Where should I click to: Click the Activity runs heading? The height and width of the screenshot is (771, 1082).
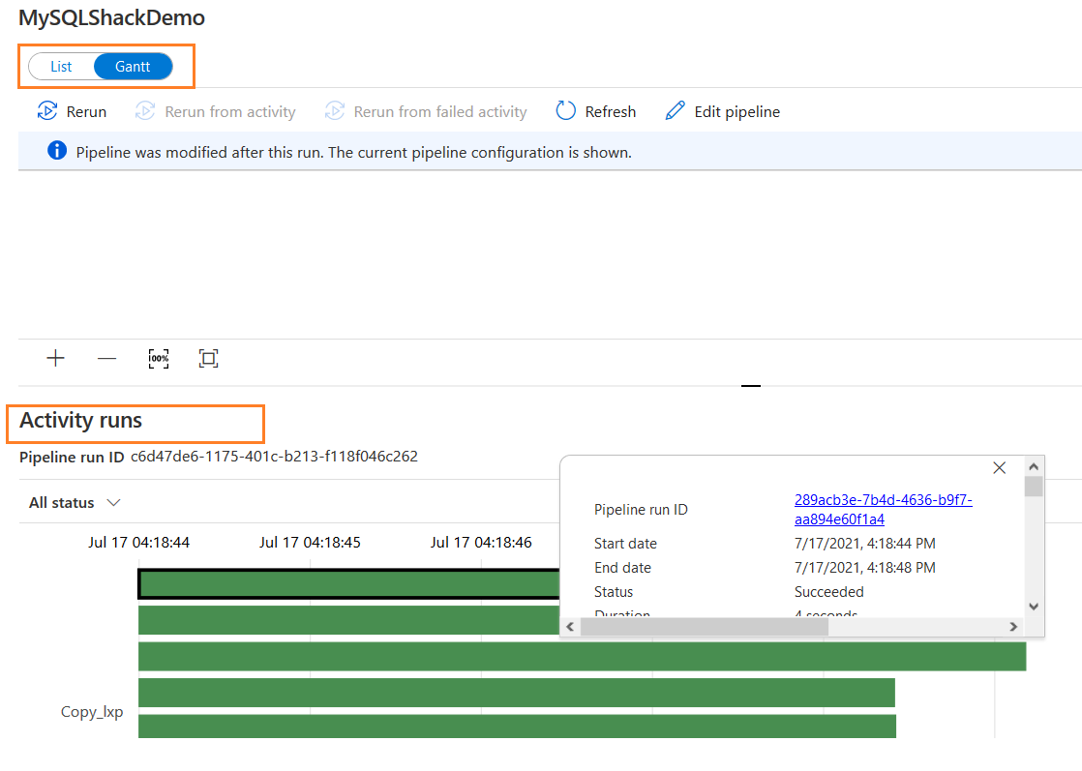click(x=80, y=420)
